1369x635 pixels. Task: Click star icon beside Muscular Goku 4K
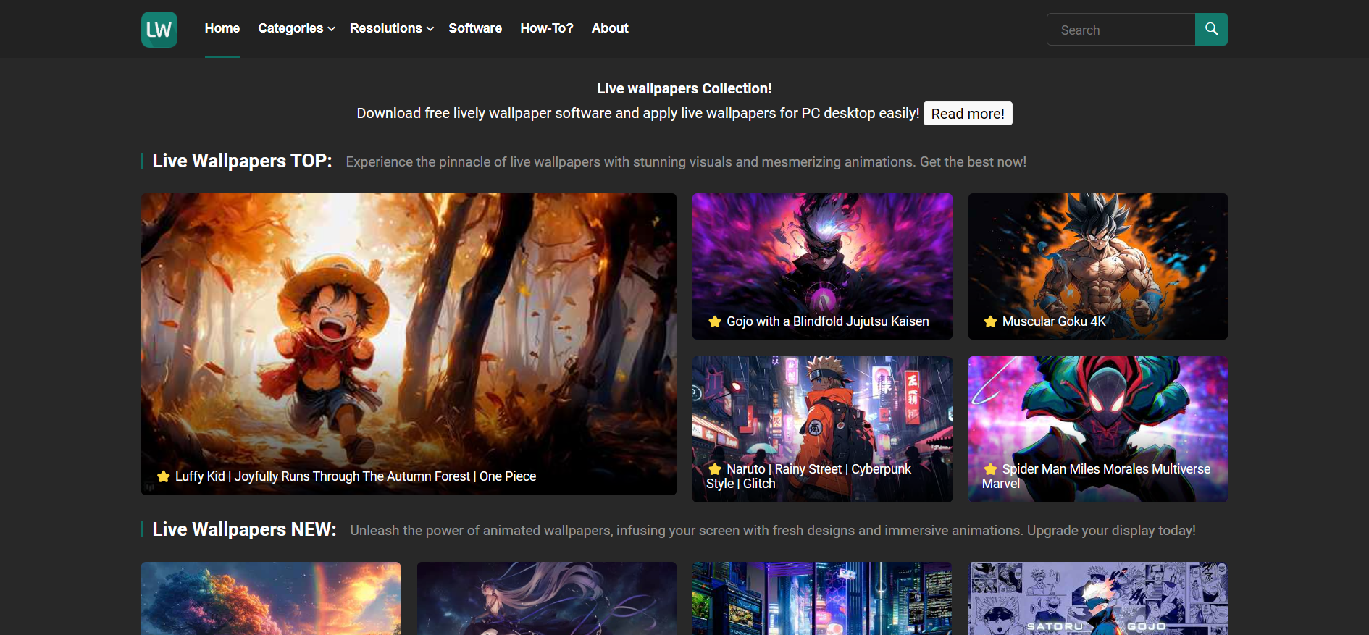(x=990, y=321)
